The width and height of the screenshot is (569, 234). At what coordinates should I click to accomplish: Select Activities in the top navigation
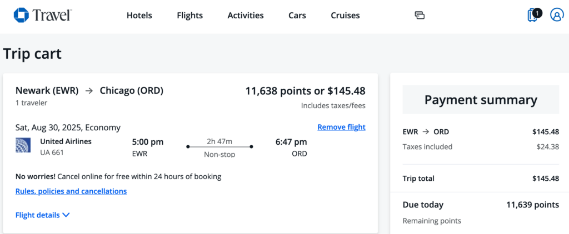click(246, 16)
